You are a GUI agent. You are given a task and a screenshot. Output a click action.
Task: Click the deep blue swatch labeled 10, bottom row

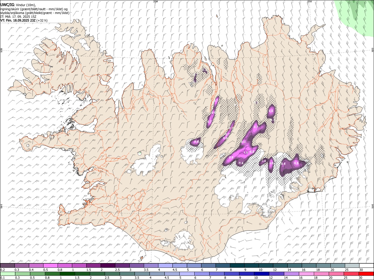[x=261, y=274]
